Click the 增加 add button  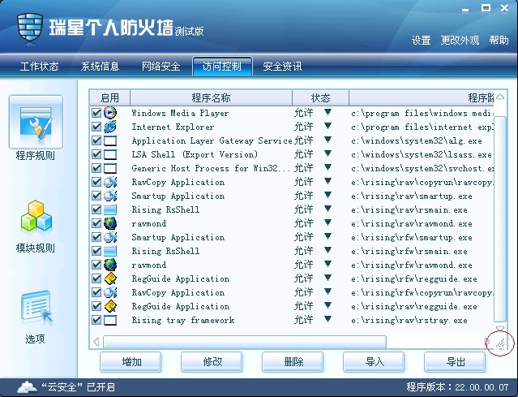point(131,362)
